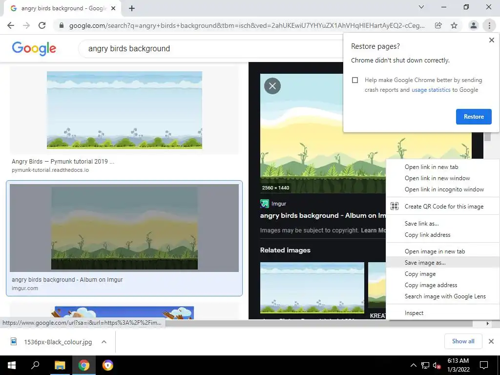Open a new browser tab
Viewport: 500px width, 375px height.
pos(132,8)
